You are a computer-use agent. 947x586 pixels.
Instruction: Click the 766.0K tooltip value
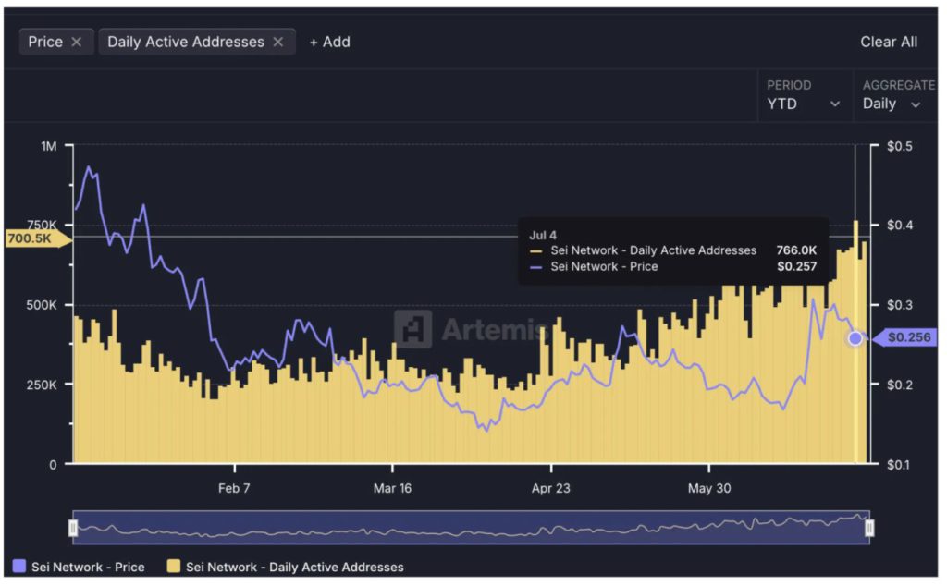[x=796, y=250]
